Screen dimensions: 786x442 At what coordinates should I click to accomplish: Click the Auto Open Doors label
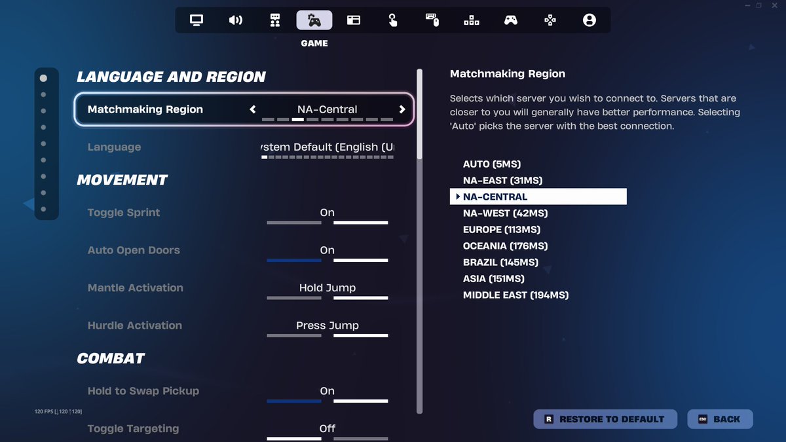134,250
